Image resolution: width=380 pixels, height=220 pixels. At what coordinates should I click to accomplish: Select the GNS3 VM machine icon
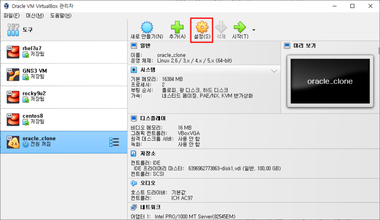point(13,75)
